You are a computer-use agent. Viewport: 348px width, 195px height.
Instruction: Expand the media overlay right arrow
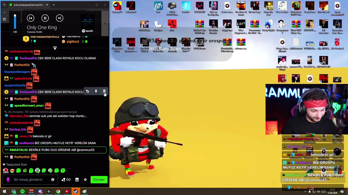pyautogui.click(x=105, y=24)
